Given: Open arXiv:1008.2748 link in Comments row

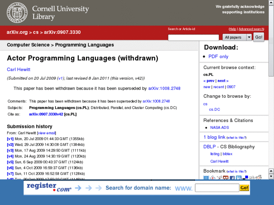Looking at the screenshot, I should pyautogui.click(x=156, y=101).
